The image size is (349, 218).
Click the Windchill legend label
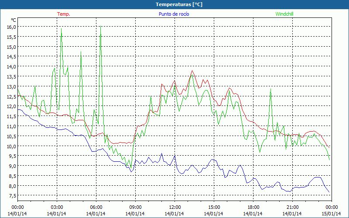[284, 14]
